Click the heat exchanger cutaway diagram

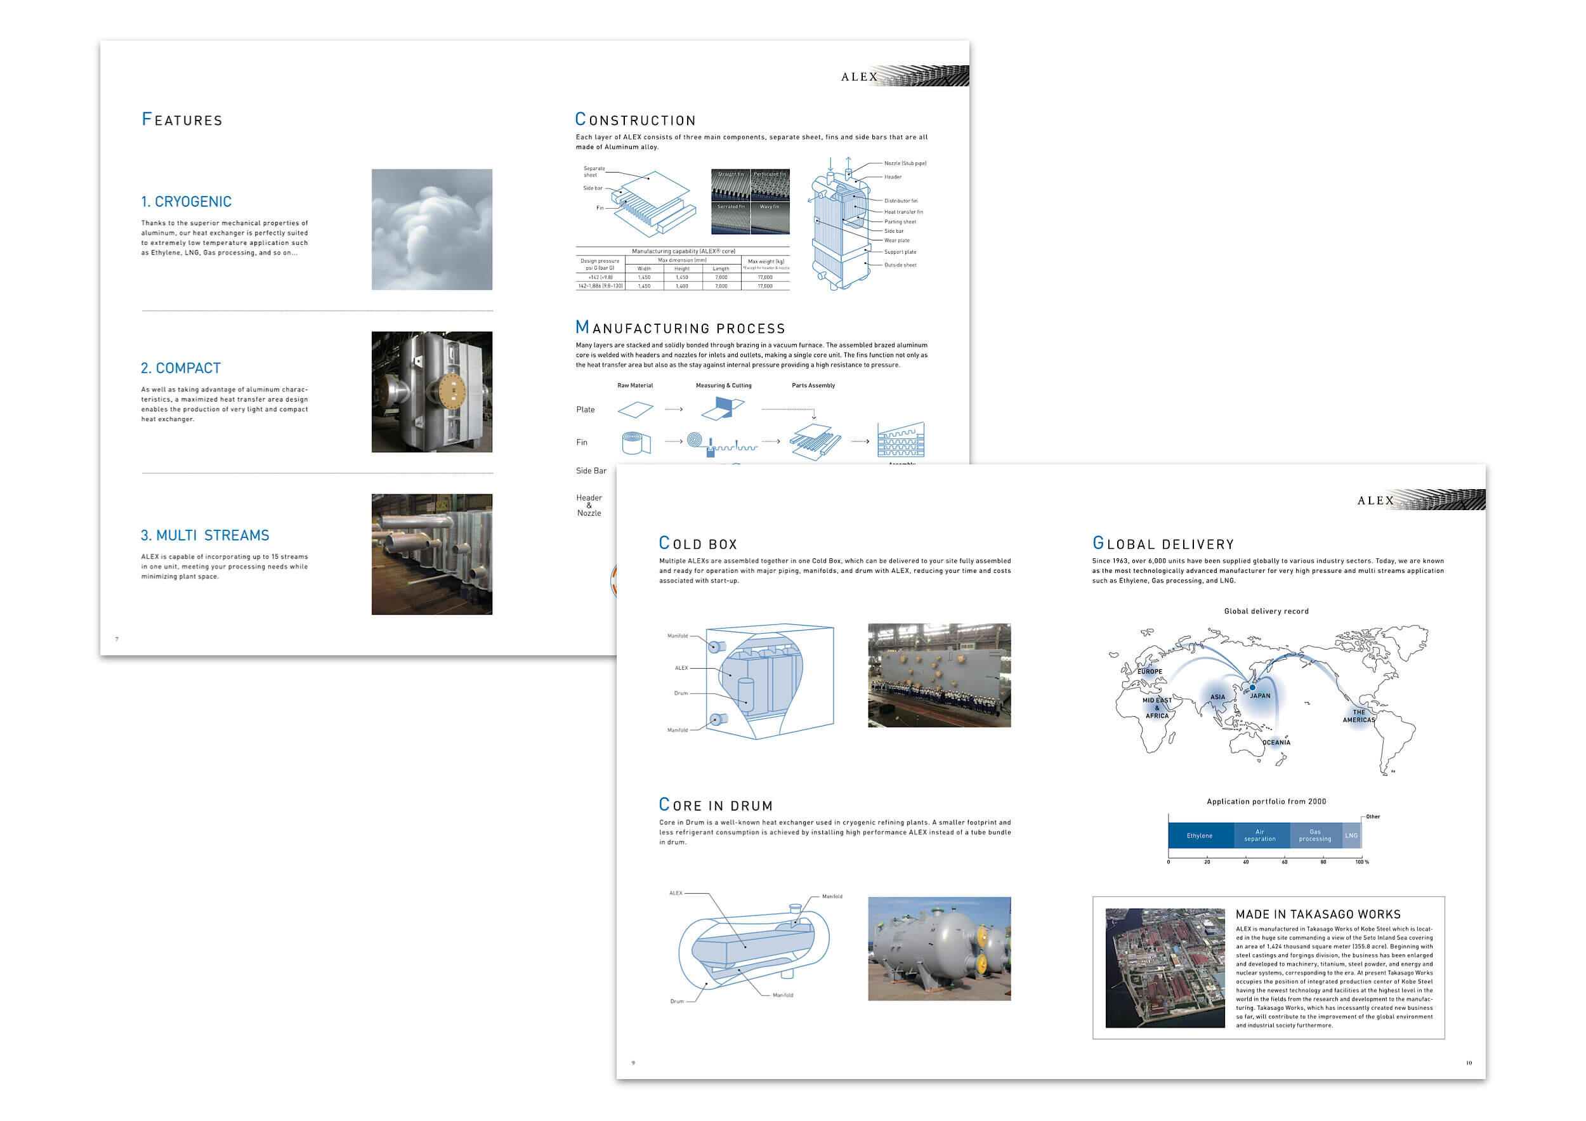coord(842,224)
